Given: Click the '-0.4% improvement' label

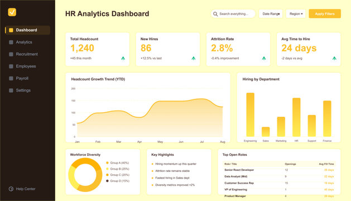Looking at the screenshot, I should click(x=225, y=58).
